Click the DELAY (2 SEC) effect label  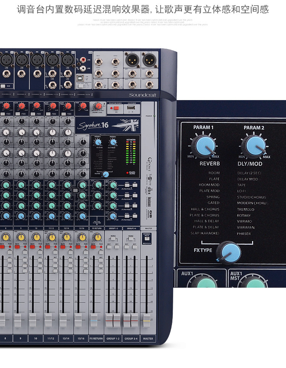pyautogui.click(x=249, y=173)
